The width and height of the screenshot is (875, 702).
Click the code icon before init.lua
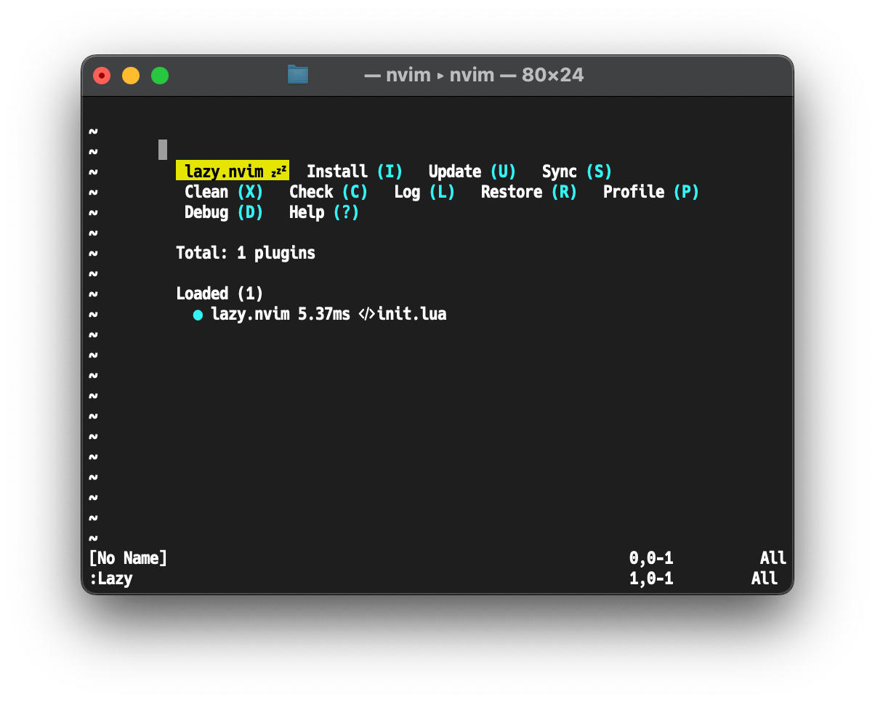tap(367, 315)
